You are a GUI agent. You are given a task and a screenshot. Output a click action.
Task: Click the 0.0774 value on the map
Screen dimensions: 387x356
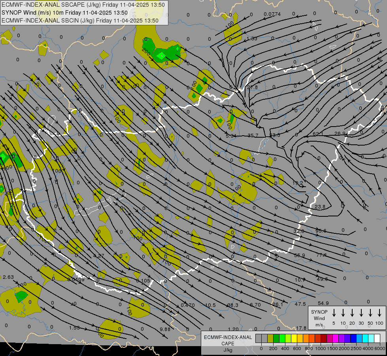tap(272, 14)
